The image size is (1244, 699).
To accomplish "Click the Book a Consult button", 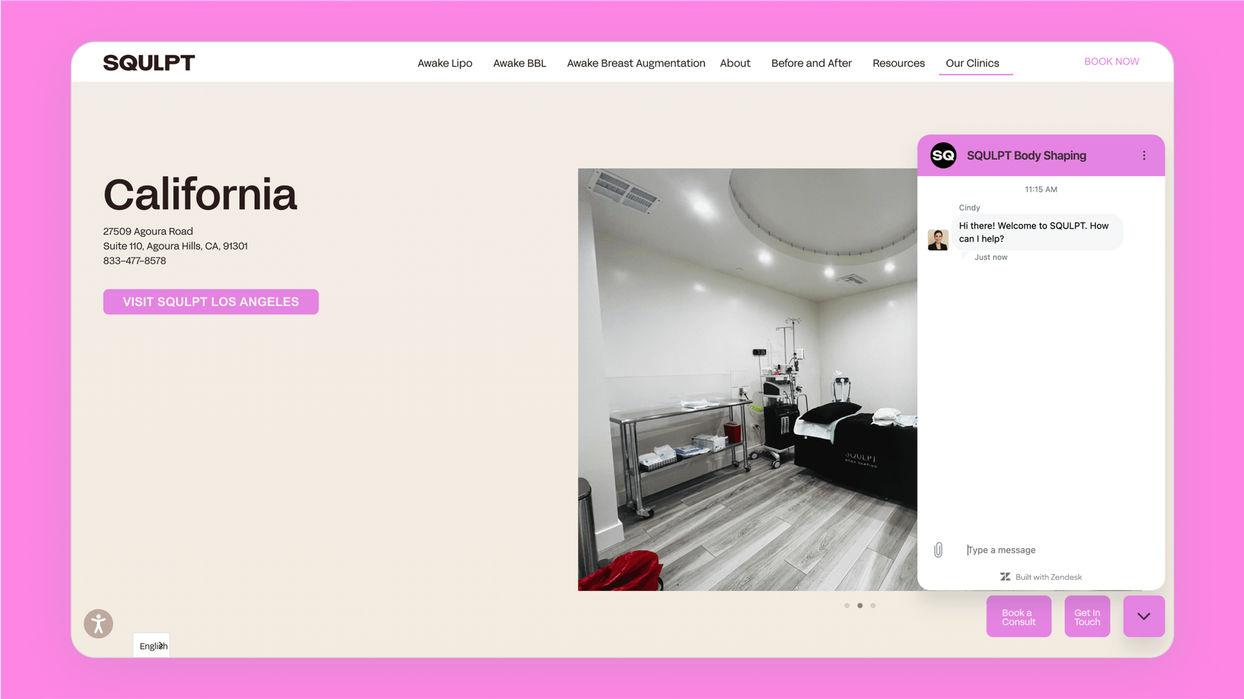I will click(1018, 615).
